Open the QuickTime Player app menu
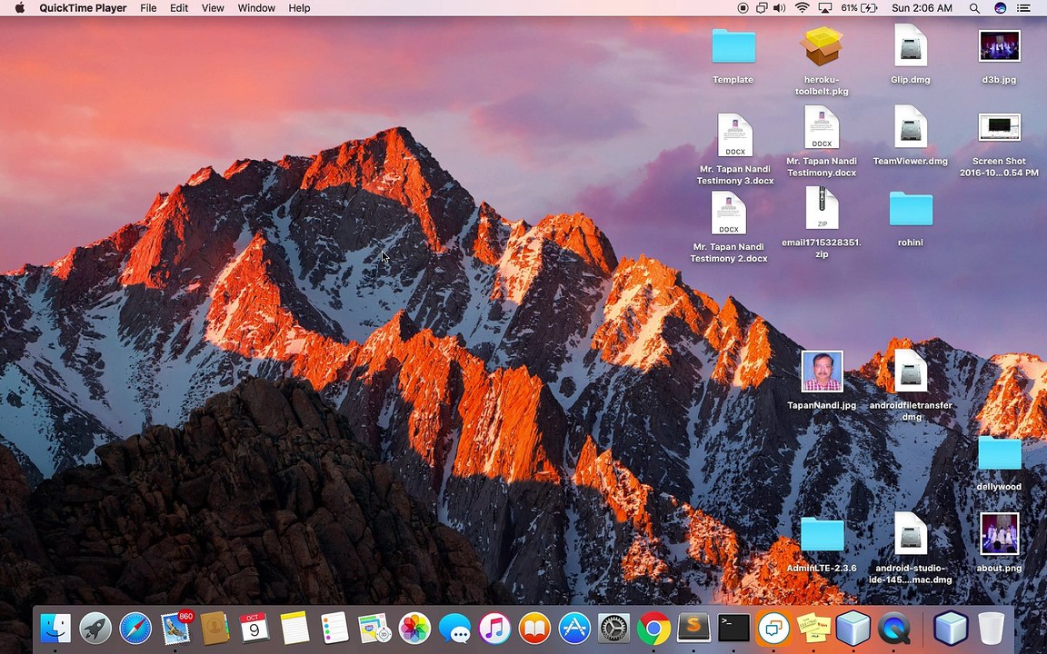 point(83,8)
